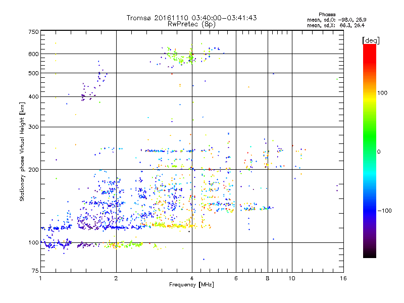Click the x-axis '4' tick label

pyautogui.click(x=192, y=278)
